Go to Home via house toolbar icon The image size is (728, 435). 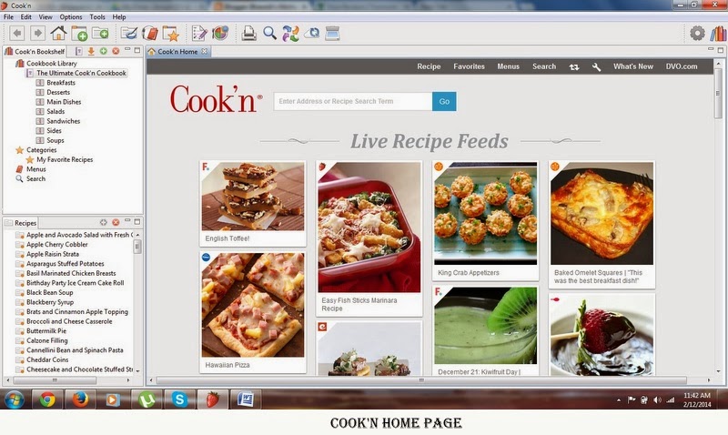(58, 34)
